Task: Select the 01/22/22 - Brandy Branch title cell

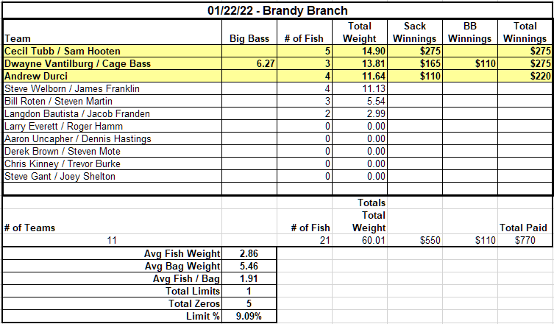Action: tap(277, 10)
